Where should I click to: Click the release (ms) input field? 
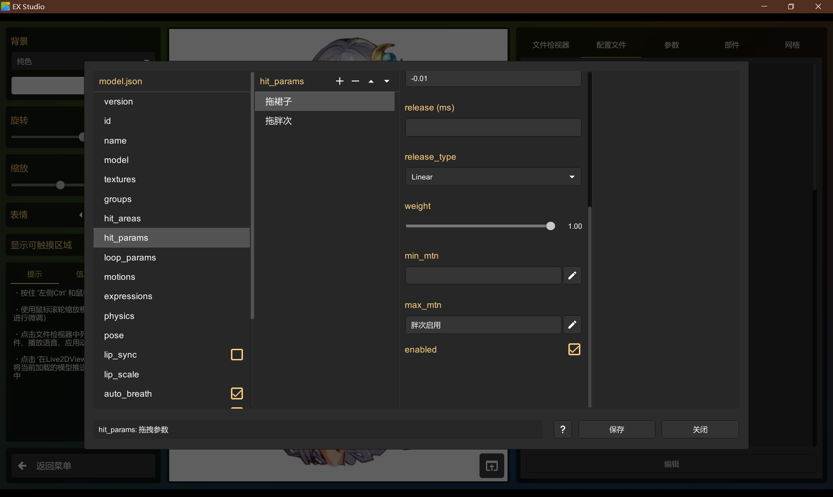tap(493, 127)
